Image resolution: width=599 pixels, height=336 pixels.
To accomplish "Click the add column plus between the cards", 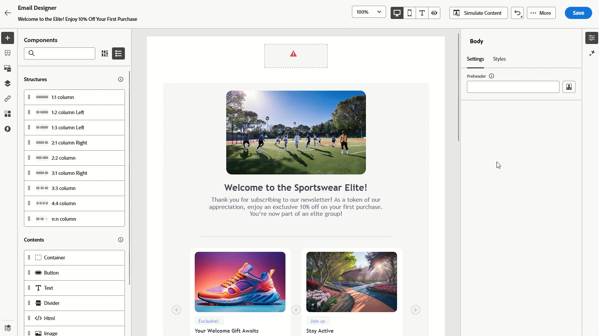I will tap(296, 310).
